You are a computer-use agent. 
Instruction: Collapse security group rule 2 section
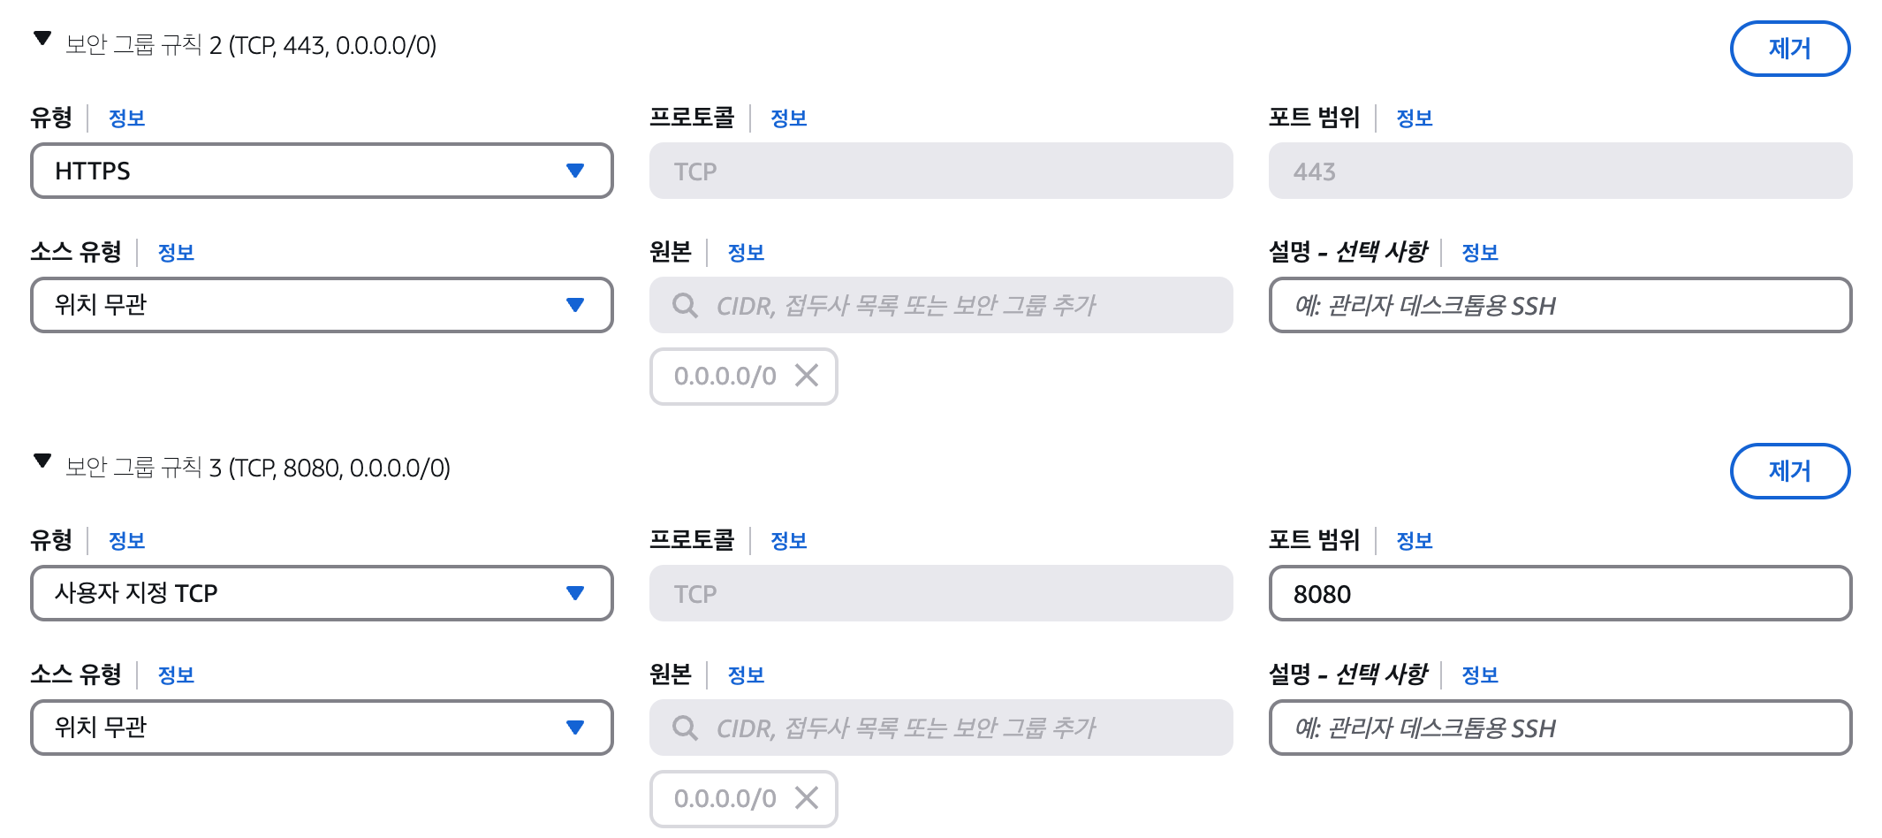coord(42,38)
